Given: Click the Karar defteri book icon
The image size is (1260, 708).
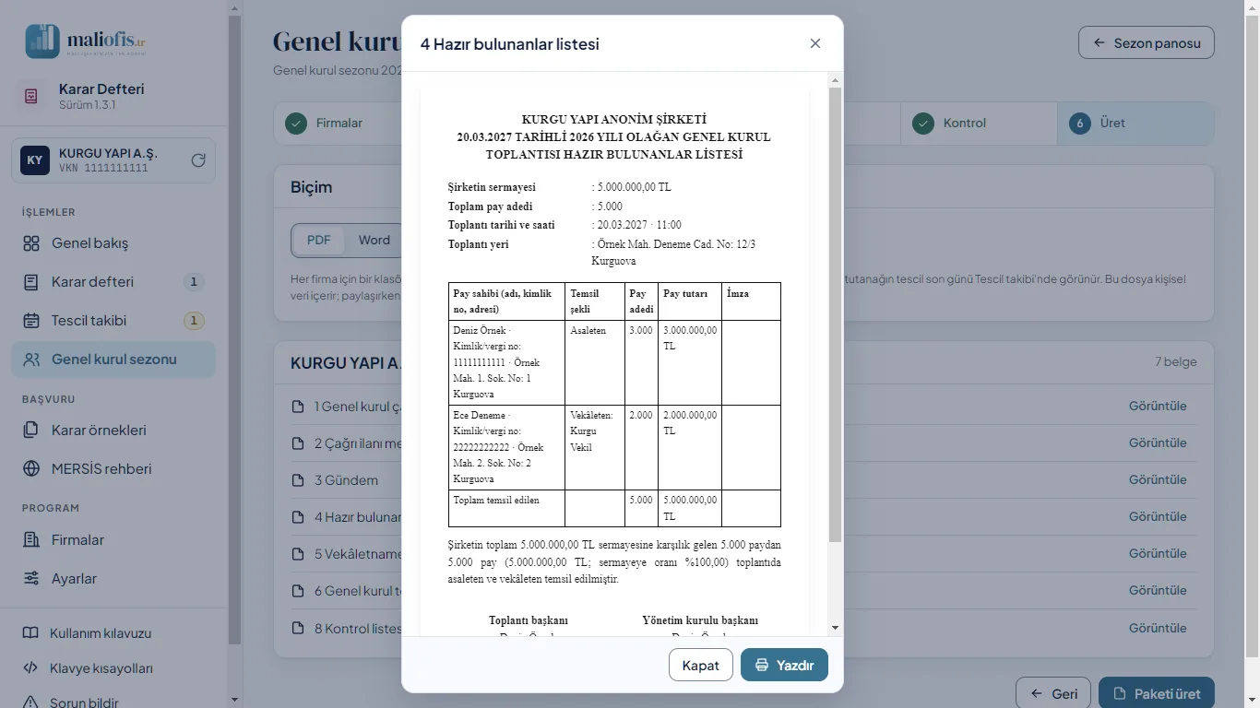Looking at the screenshot, I should coord(31,282).
